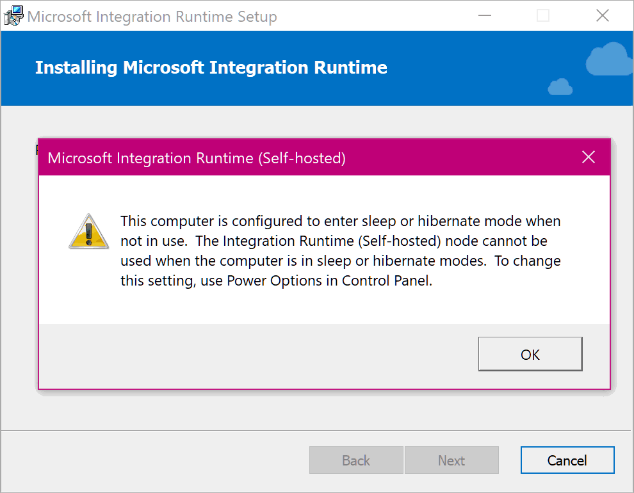Click the grey dialog footer left of OK
This screenshot has height=493, width=634.
(256, 355)
